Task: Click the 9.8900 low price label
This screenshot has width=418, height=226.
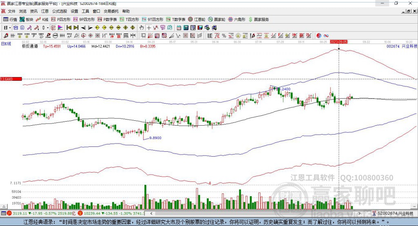Action: pyautogui.click(x=155, y=138)
